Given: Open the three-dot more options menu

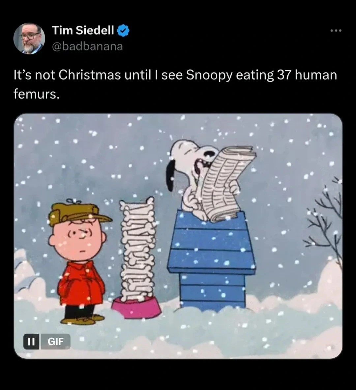Looking at the screenshot, I should click(x=336, y=31).
